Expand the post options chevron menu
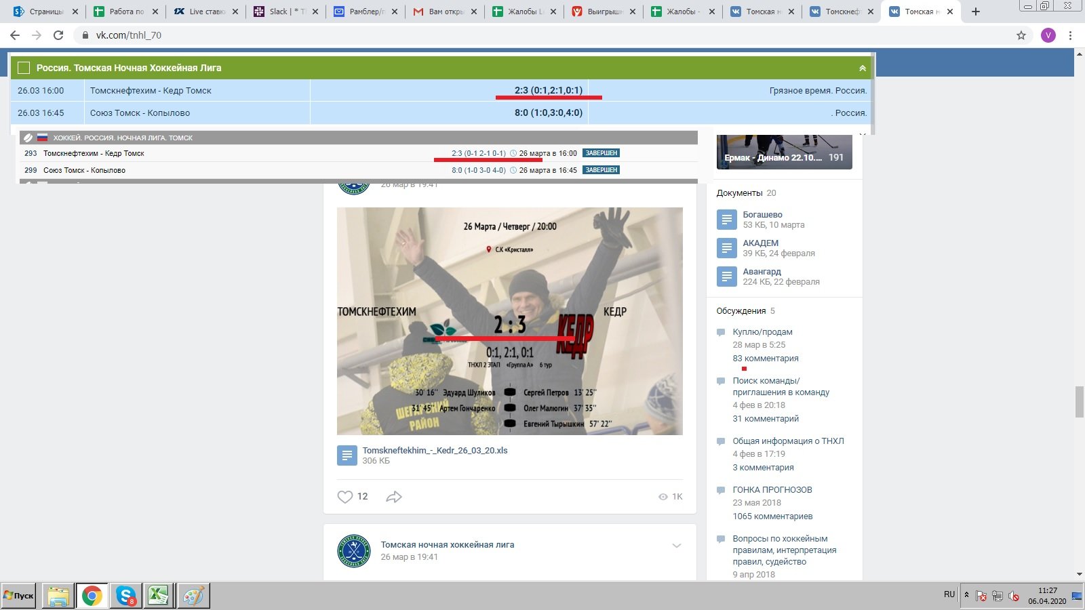 [676, 546]
